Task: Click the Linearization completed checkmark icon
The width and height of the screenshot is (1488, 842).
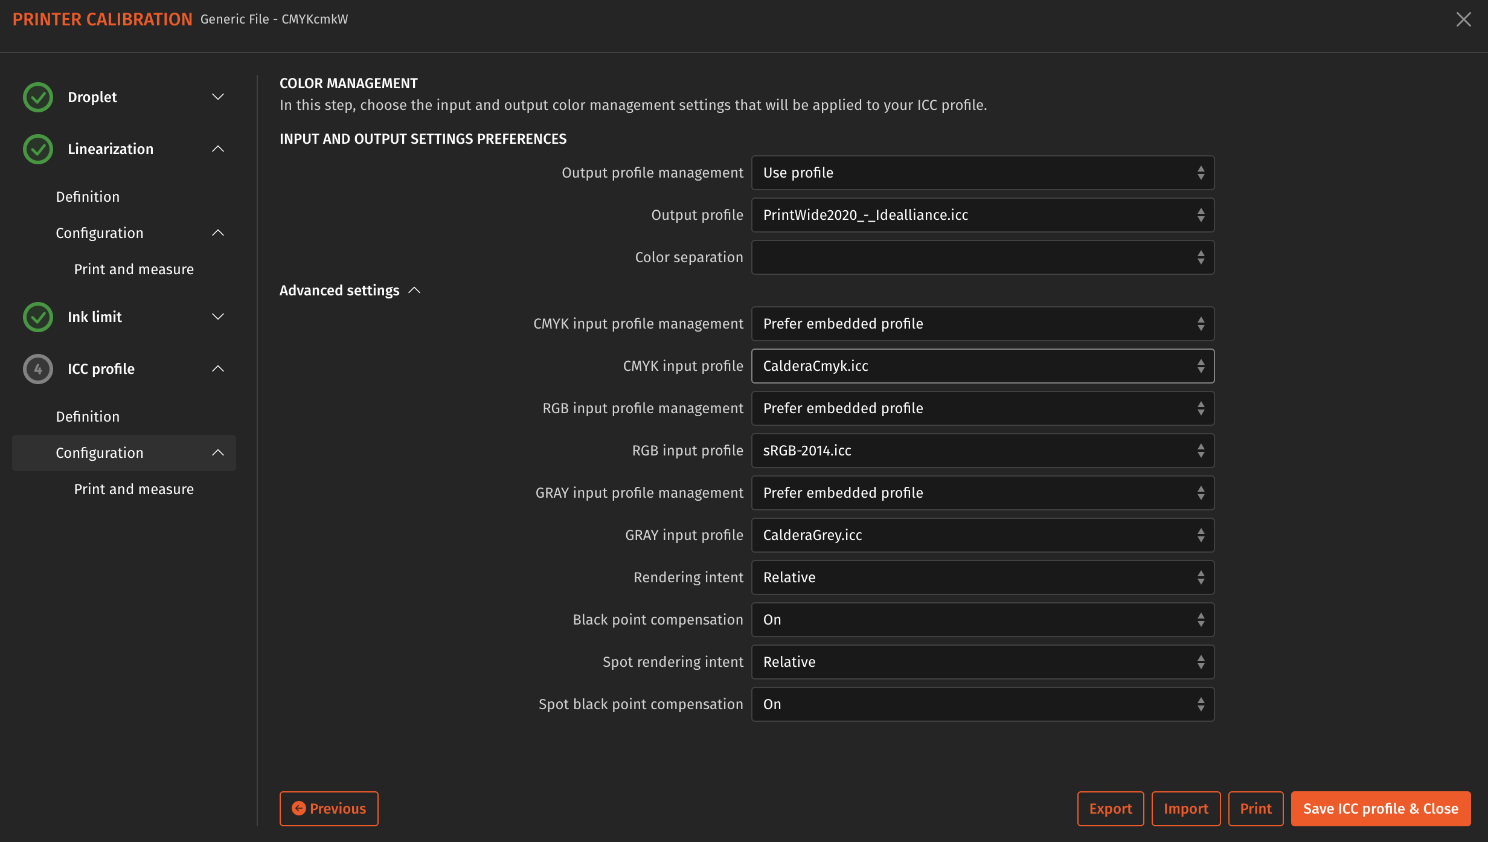Action: (38, 149)
